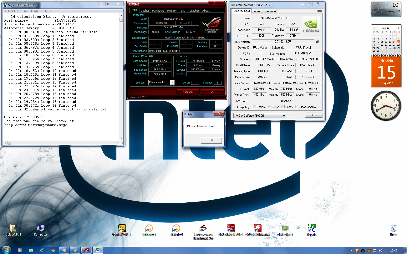Open the Calculate(C) menu in Super PI
The image size is (407, 254).
point(13,11)
